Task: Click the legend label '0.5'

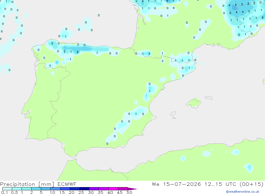Action: [x=14, y=192]
